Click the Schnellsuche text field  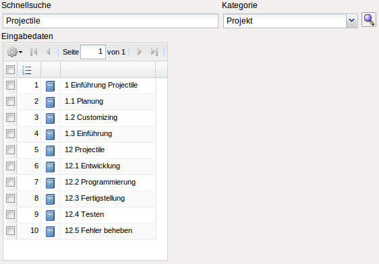[111, 21]
